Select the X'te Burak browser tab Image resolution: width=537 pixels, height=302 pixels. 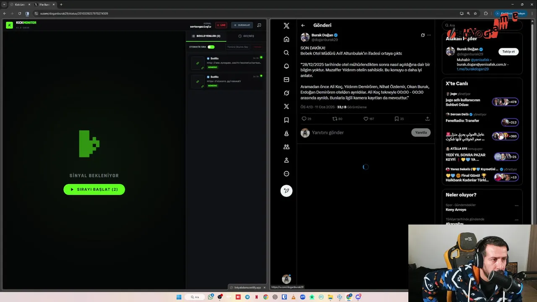pos(44,5)
